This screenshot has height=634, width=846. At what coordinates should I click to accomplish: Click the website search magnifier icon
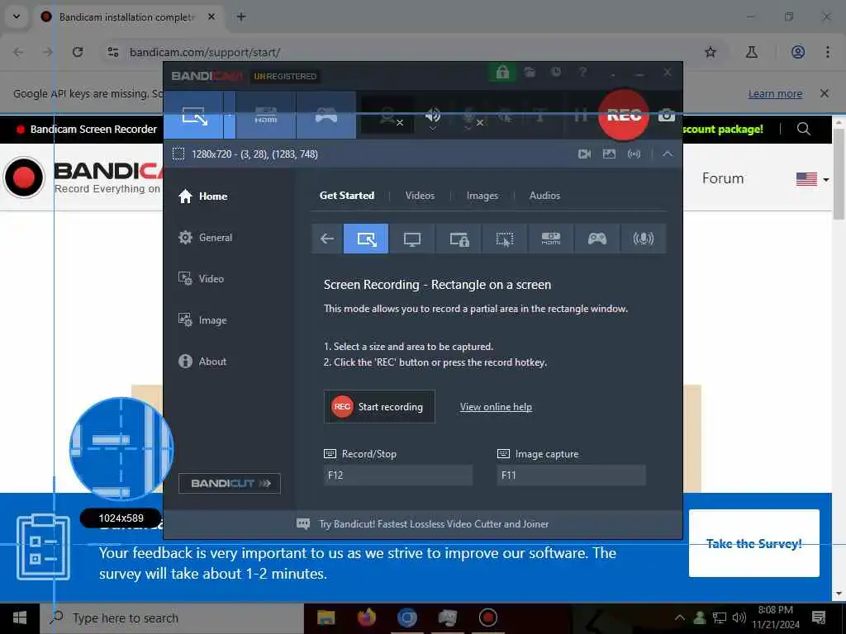tap(803, 130)
